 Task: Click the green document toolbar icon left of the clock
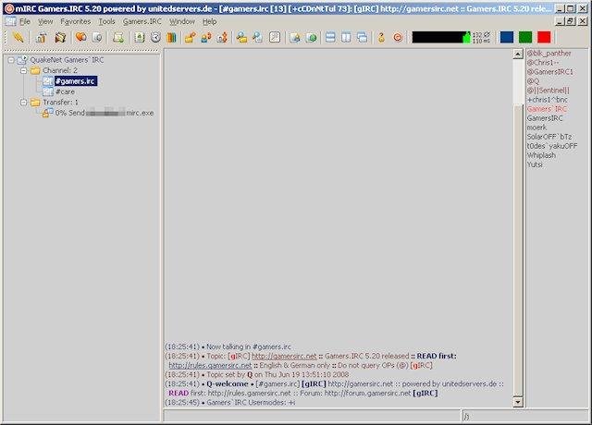point(140,37)
